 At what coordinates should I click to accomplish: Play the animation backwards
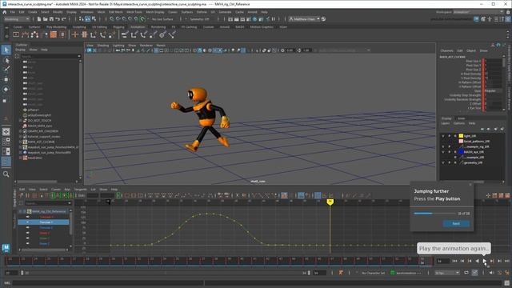pos(477,262)
